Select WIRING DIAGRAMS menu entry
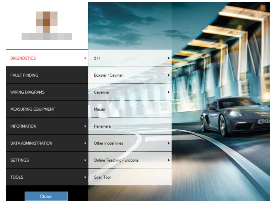 (47, 92)
